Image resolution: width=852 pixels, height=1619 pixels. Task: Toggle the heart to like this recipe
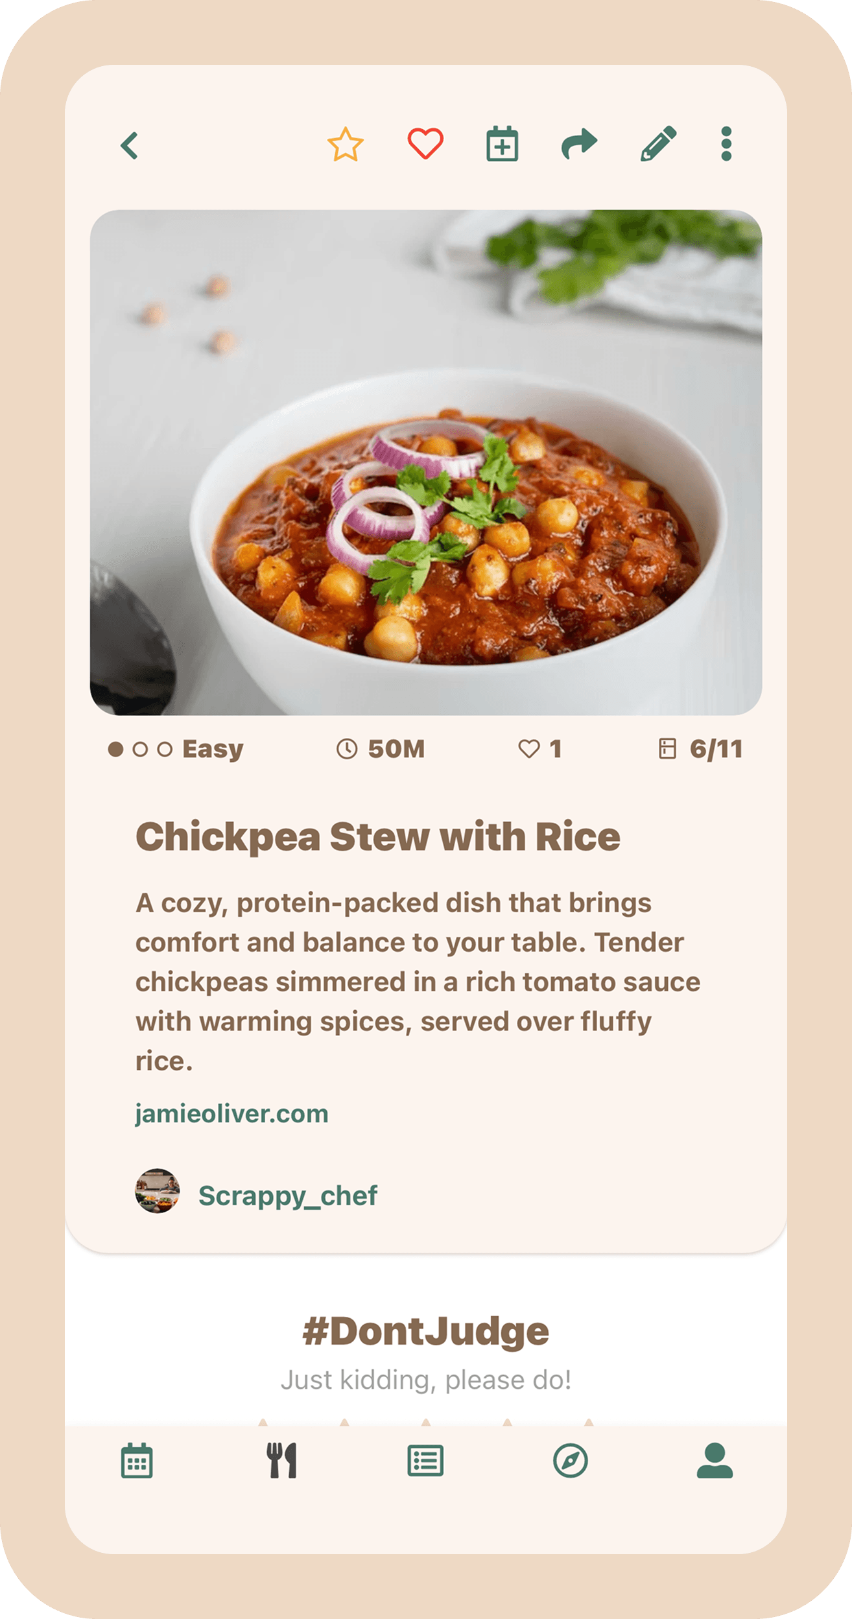click(x=425, y=144)
